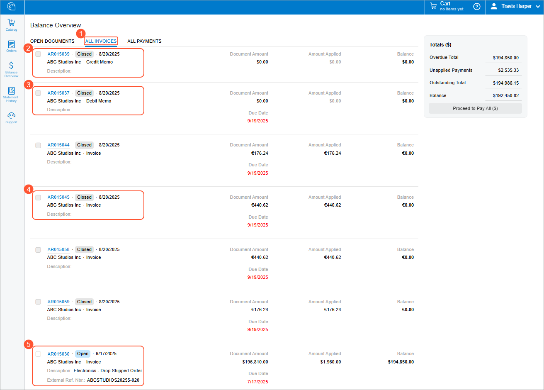The height and width of the screenshot is (390, 544).
Task: Expand the Travis Harper account menu arrow
Action: [538, 7]
